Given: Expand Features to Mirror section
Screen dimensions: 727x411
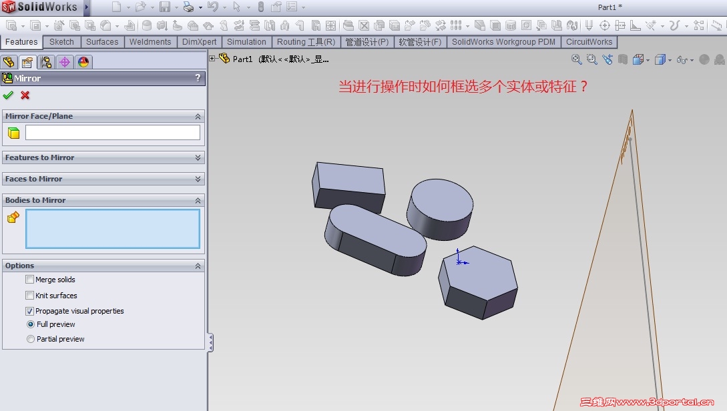Looking at the screenshot, I should coord(198,157).
